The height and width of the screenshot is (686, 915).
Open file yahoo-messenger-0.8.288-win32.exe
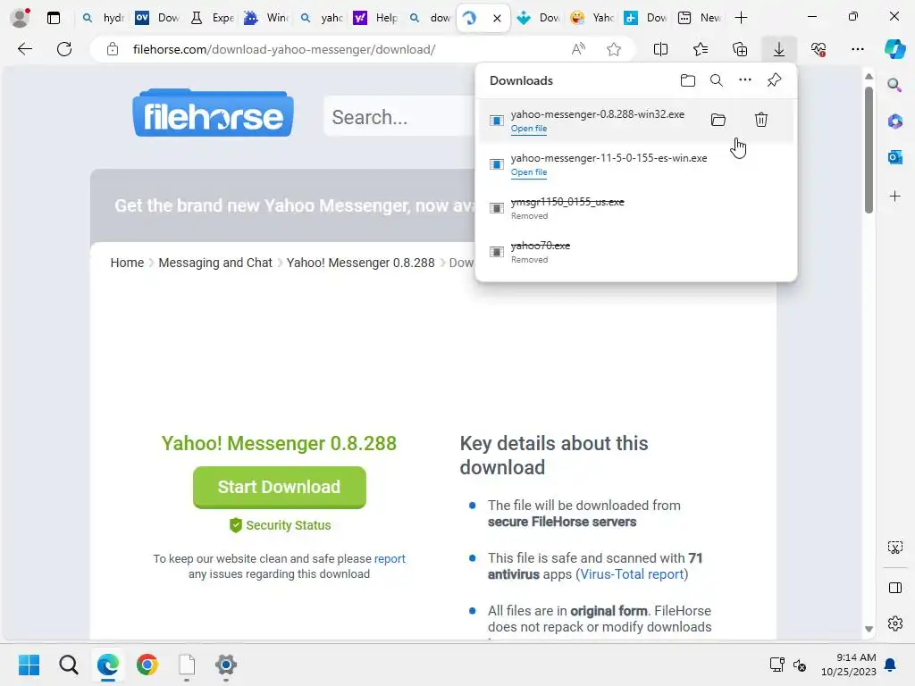point(529,129)
